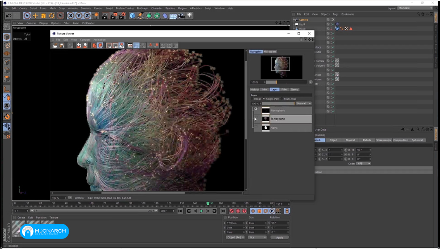Click the Render View clapperboard icon
The width and height of the screenshot is (440, 249).
pyautogui.click(x=105, y=16)
